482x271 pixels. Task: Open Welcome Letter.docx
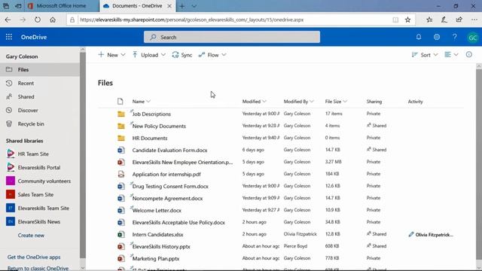157,211
